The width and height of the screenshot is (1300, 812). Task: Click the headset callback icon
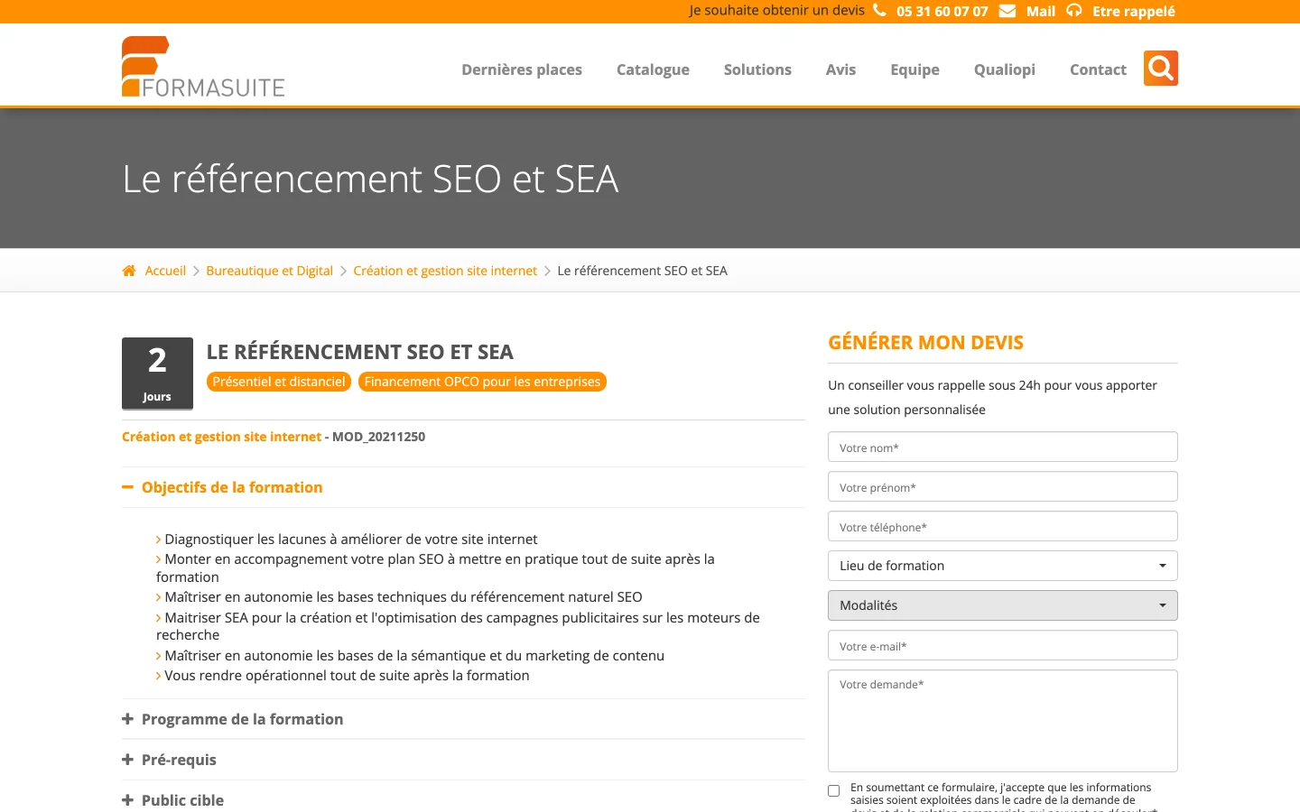pyautogui.click(x=1074, y=11)
